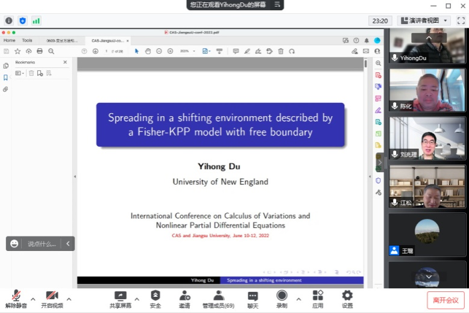Click the meeting info icon at top left

8,20
